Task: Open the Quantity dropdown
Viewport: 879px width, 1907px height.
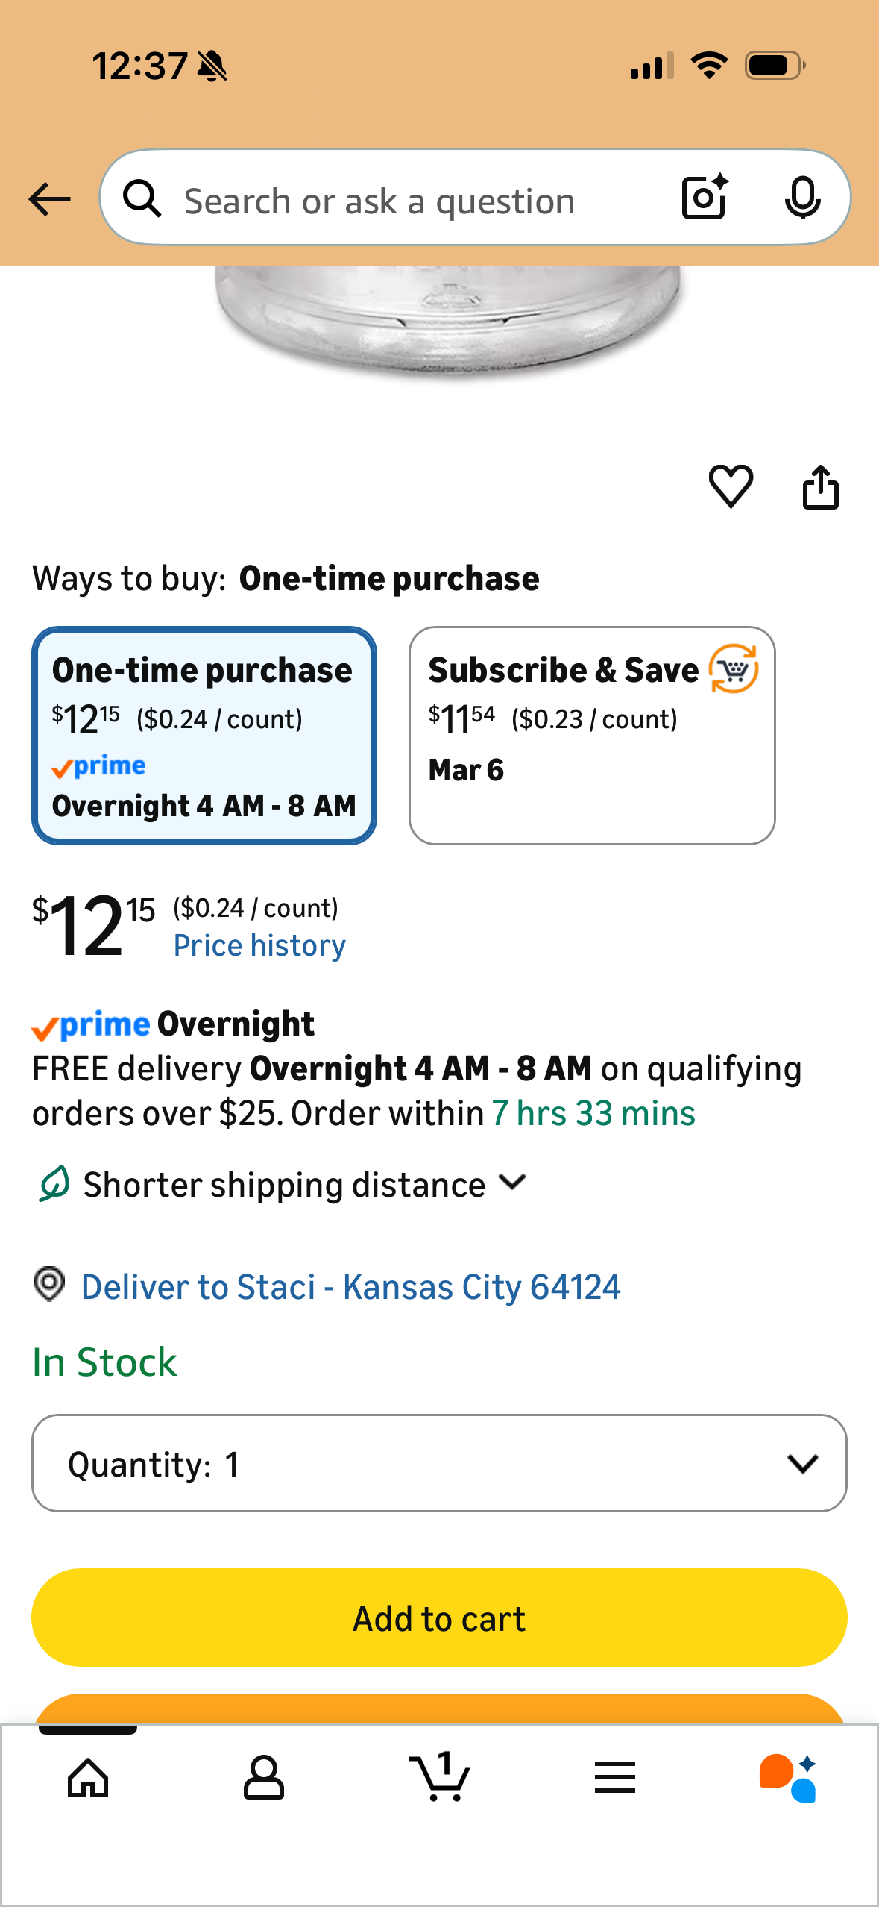Action: click(x=439, y=1463)
